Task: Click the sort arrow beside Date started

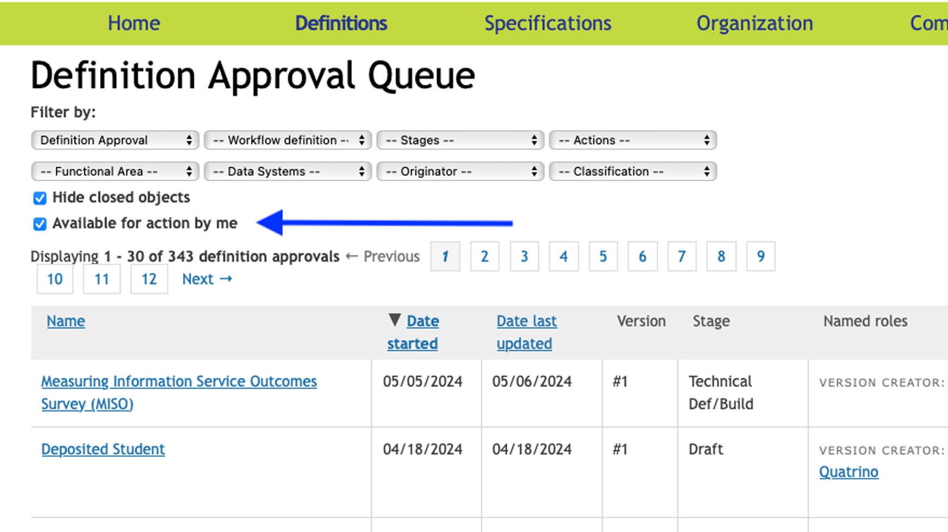Action: pyautogui.click(x=395, y=320)
